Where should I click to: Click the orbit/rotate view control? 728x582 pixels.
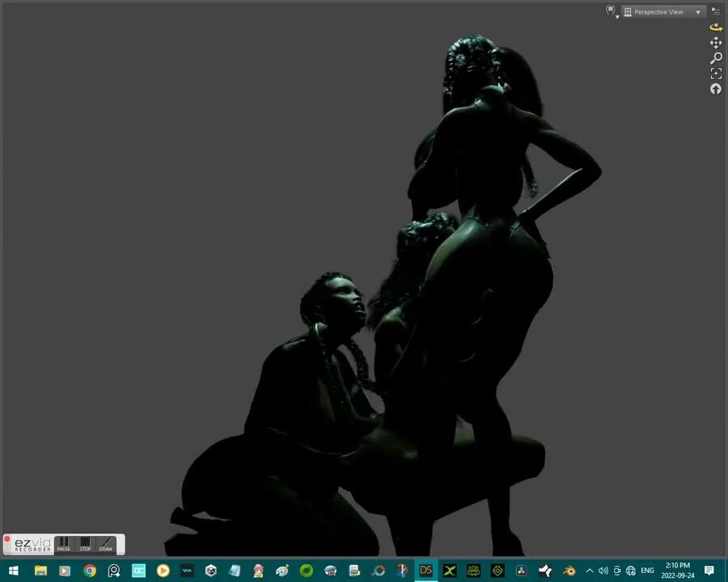tap(716, 27)
